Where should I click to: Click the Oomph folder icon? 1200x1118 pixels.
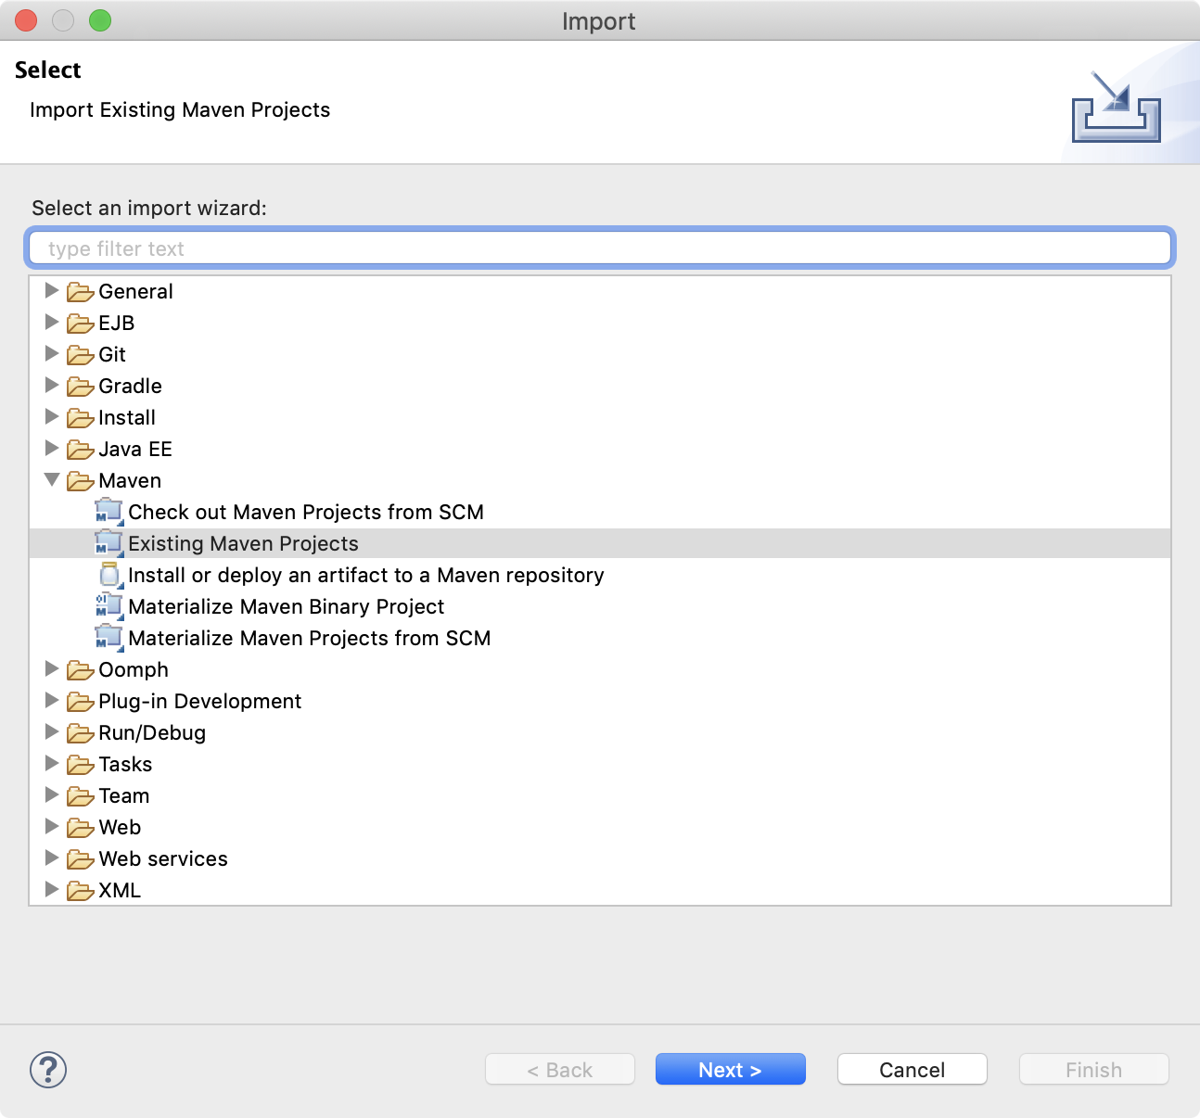81,670
